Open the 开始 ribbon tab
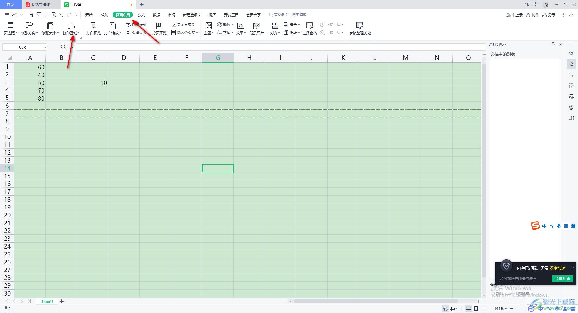Screen dimensions: 578x313 tap(89, 15)
